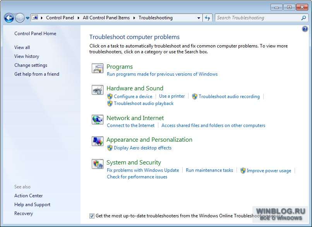This screenshot has width=312, height=227.
Task: Click View all in the sidebar
Action: (22, 47)
